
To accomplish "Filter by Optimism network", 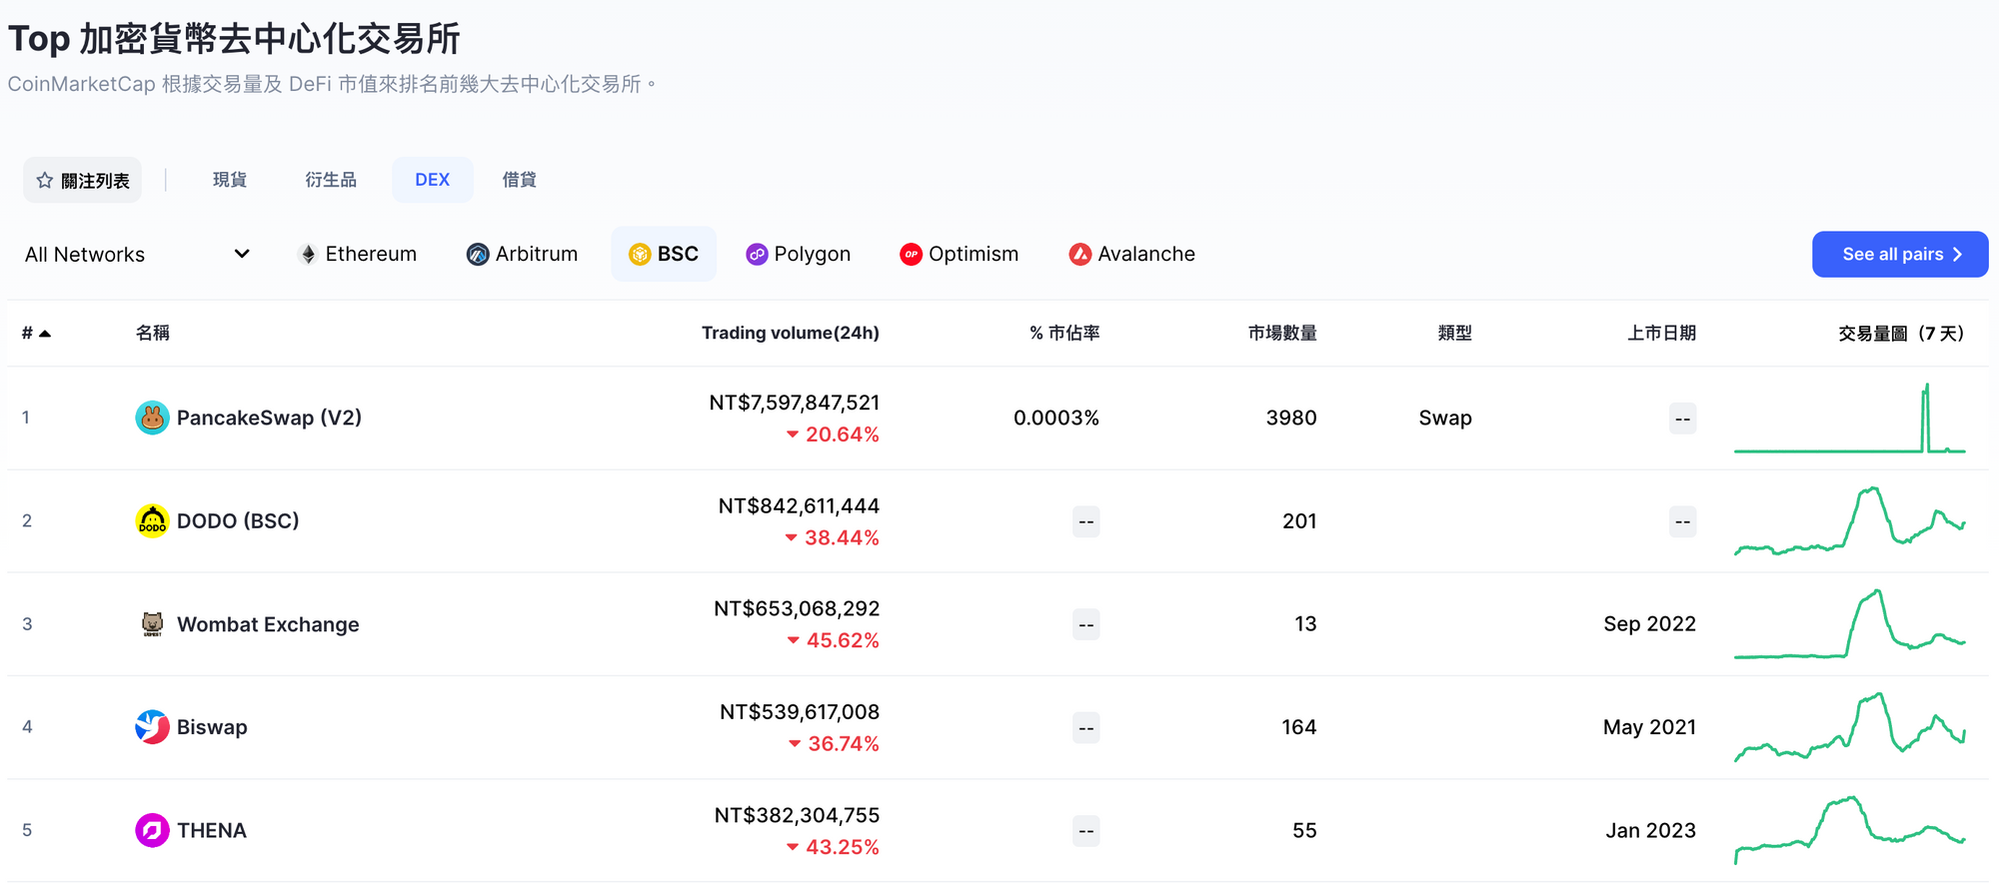I will click(x=960, y=255).
